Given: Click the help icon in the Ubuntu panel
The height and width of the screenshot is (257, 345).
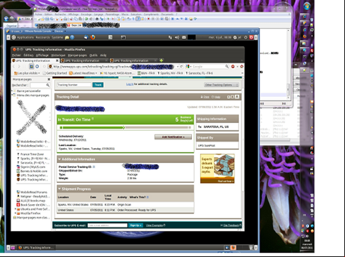Looking at the screenshot, I should 72,37.
